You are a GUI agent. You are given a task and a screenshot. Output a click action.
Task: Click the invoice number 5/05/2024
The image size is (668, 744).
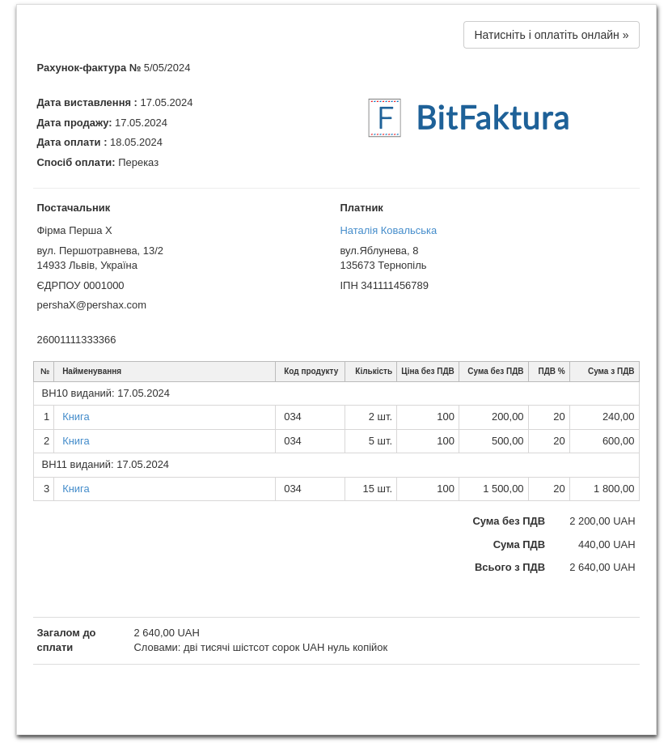(x=167, y=68)
